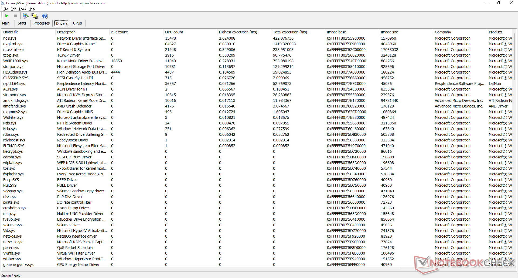Open the Help menu
The image size is (518, 278).
pos(32,9)
